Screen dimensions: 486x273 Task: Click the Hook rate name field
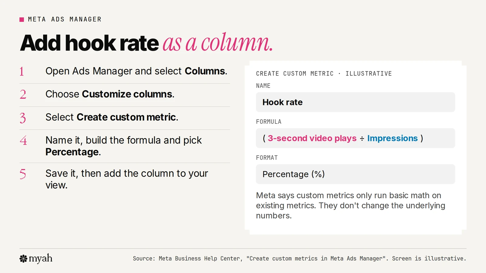pos(355,102)
